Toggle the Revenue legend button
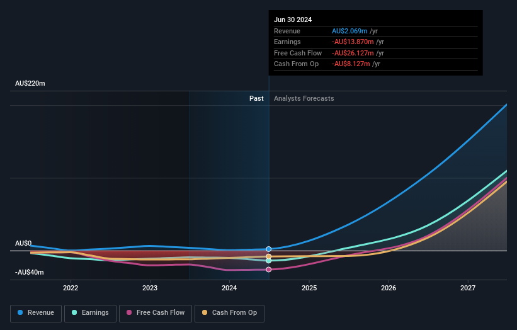 click(36, 313)
